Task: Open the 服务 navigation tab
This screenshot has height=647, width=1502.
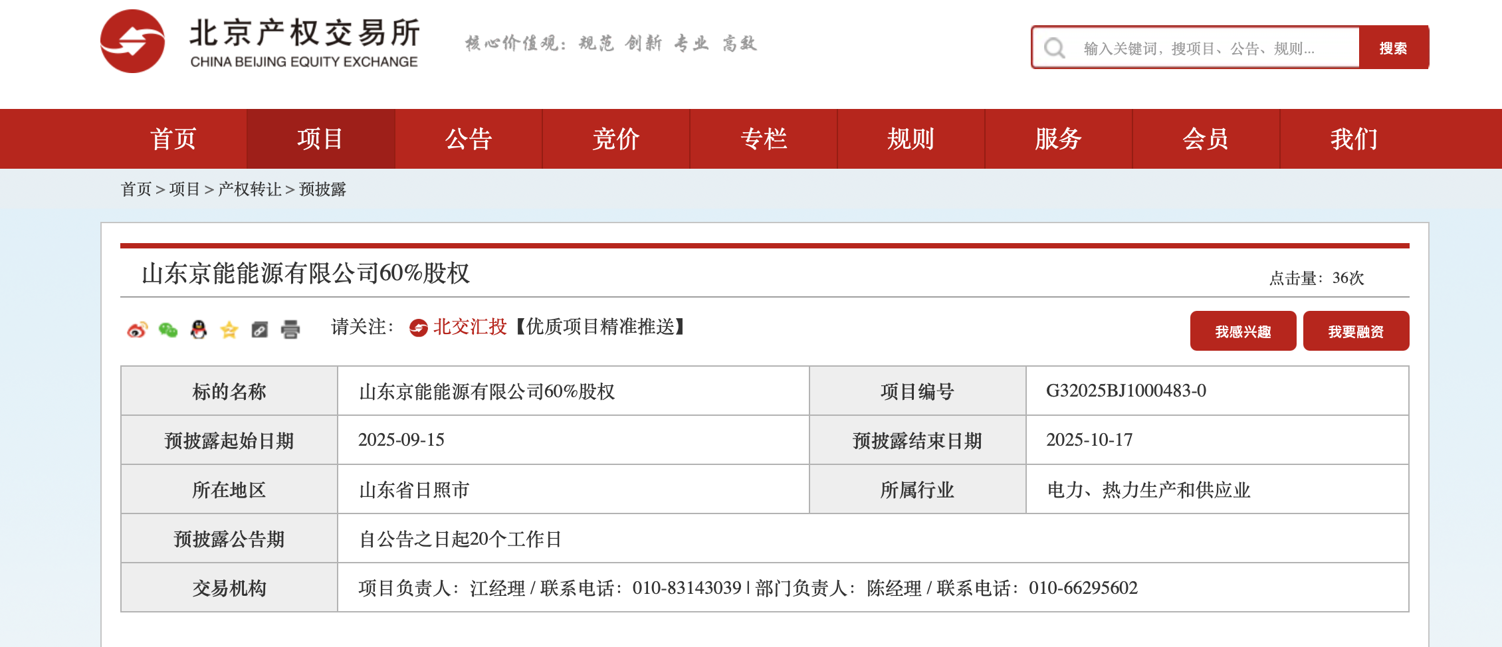Action: coord(1059,139)
